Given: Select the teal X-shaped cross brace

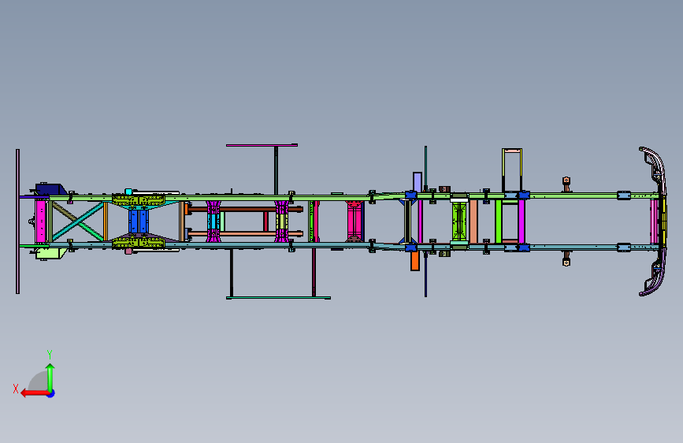Looking at the screenshot, I should 78,221.
